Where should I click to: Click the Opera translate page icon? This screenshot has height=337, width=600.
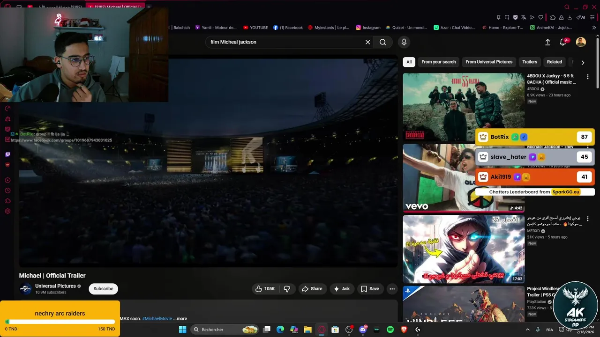coord(524,17)
